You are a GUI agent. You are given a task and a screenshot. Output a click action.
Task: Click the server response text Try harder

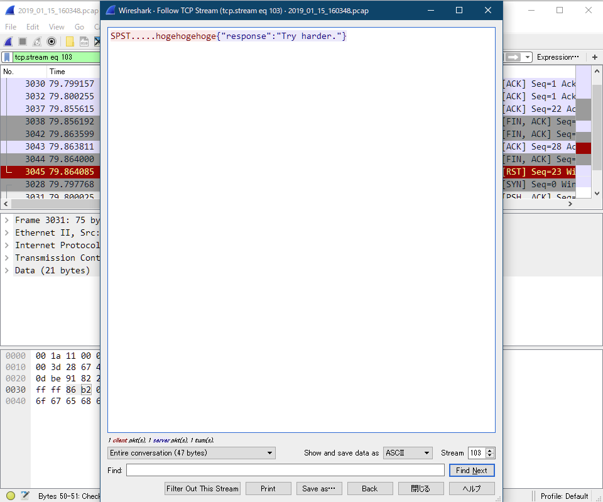click(309, 36)
